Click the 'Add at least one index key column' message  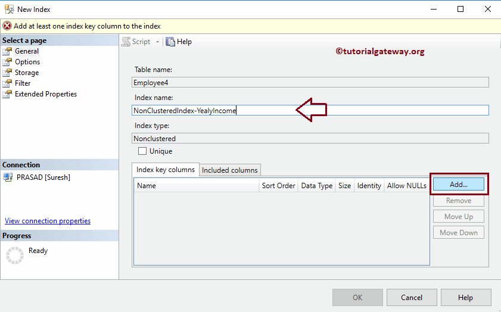(87, 26)
